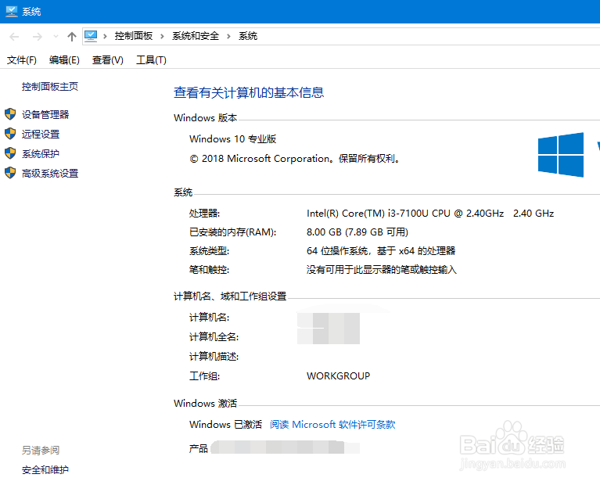Viewport: 600px width, 485px height.
Task: Click the Windows logo image
Action: [561, 155]
